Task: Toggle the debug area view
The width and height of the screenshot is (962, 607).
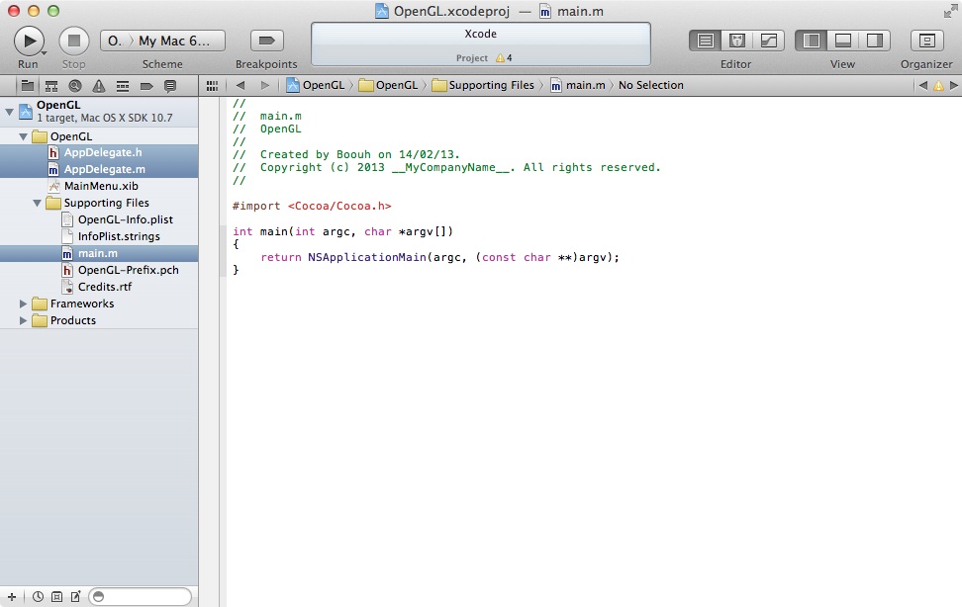Action: pos(842,41)
